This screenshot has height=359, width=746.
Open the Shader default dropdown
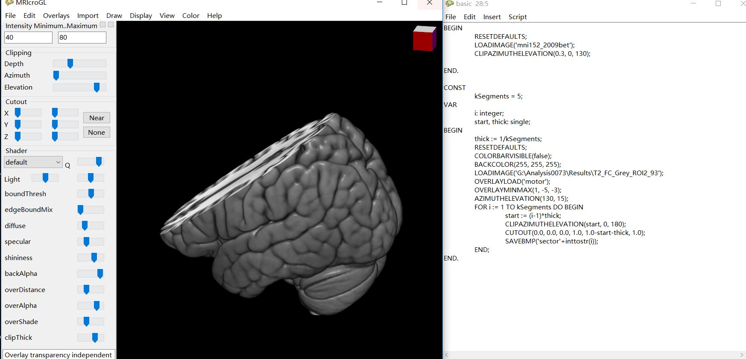pos(33,162)
